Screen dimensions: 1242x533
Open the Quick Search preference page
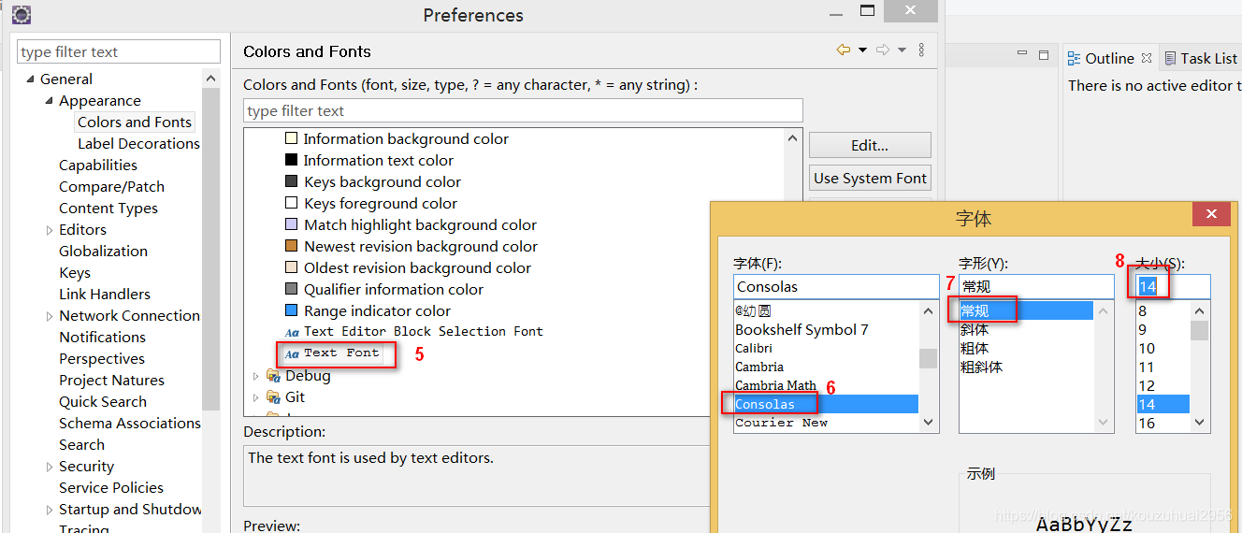click(103, 401)
